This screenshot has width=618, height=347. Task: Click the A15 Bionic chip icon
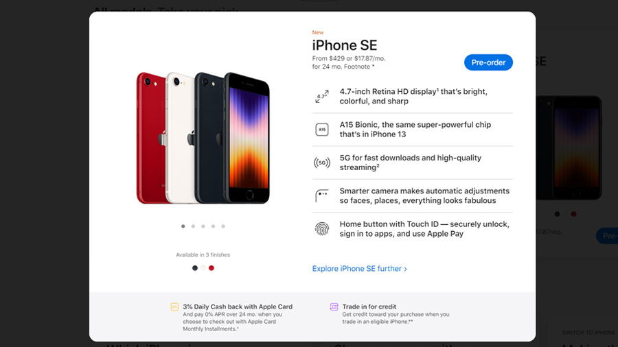[x=322, y=130]
